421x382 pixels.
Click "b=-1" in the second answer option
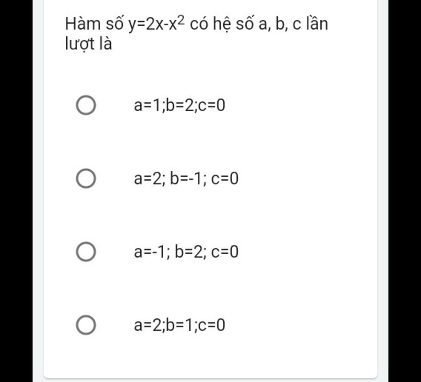click(x=188, y=179)
